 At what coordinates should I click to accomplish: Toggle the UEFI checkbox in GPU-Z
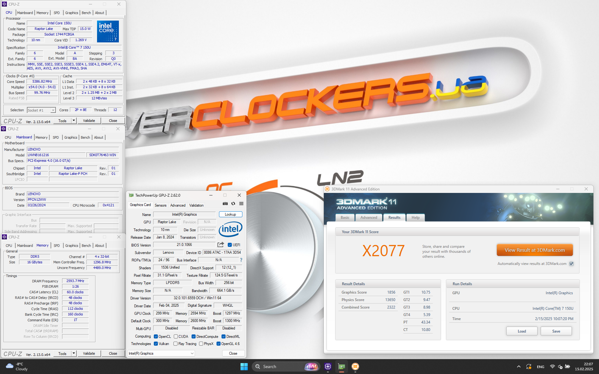pyautogui.click(x=230, y=245)
